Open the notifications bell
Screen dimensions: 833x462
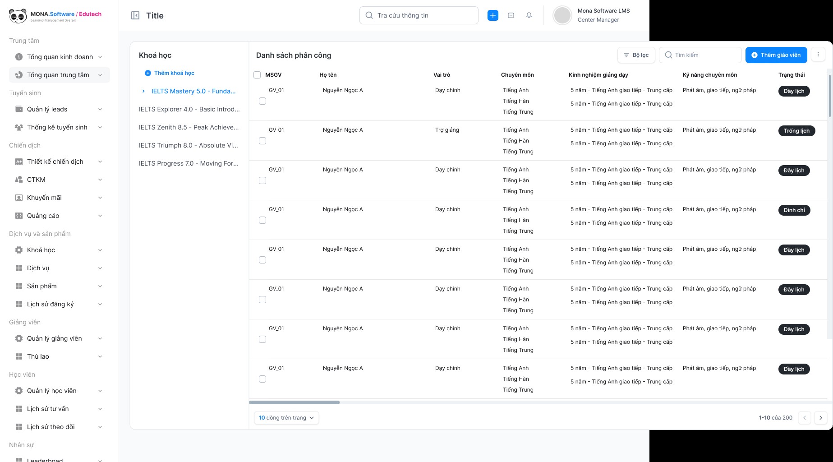pyautogui.click(x=529, y=15)
